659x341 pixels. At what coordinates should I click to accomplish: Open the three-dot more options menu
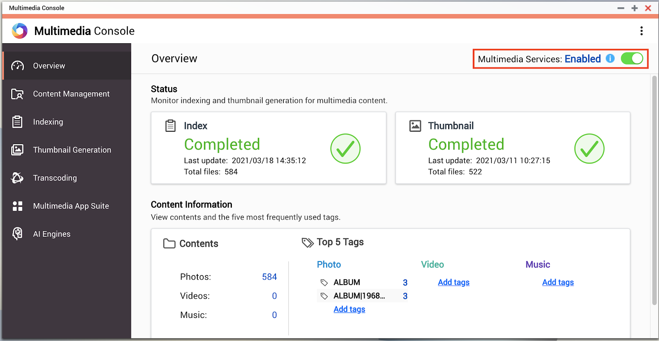[641, 31]
